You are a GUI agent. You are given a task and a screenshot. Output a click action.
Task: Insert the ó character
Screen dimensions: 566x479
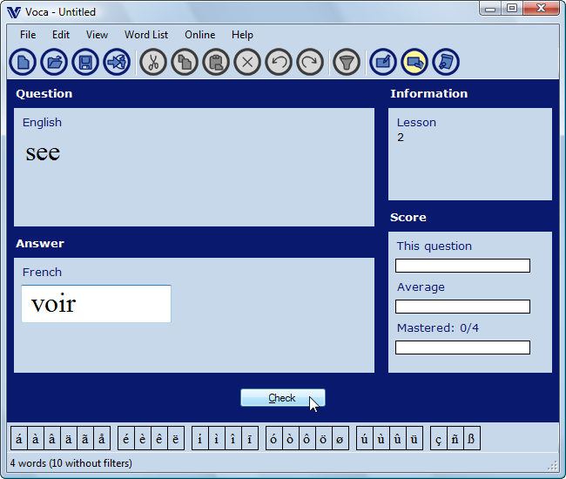pyautogui.click(x=274, y=439)
